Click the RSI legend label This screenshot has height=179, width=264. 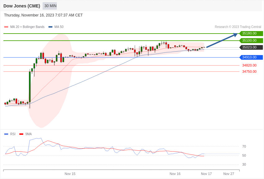click(x=13, y=134)
